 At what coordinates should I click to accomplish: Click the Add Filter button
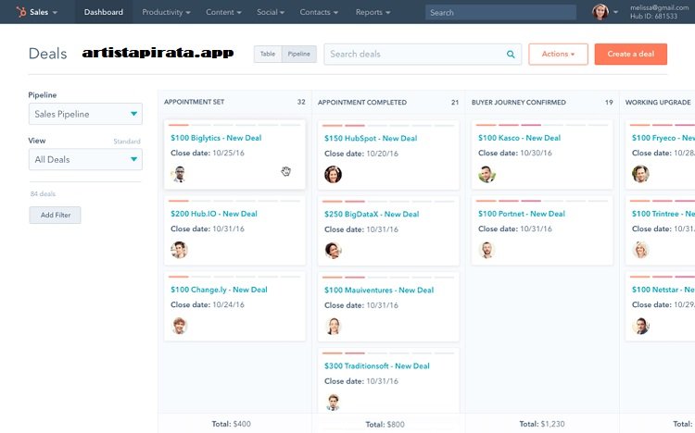[x=56, y=215]
